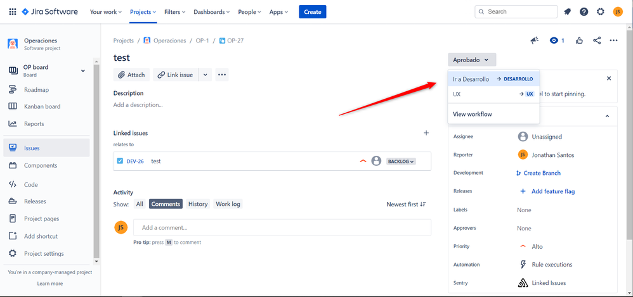Open the JS profile avatar menu
Viewport: 633px width, 297px height.
click(618, 11)
